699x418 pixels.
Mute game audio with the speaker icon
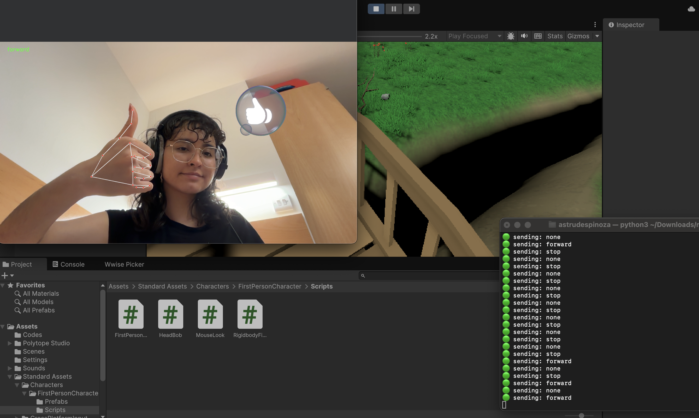tap(524, 36)
